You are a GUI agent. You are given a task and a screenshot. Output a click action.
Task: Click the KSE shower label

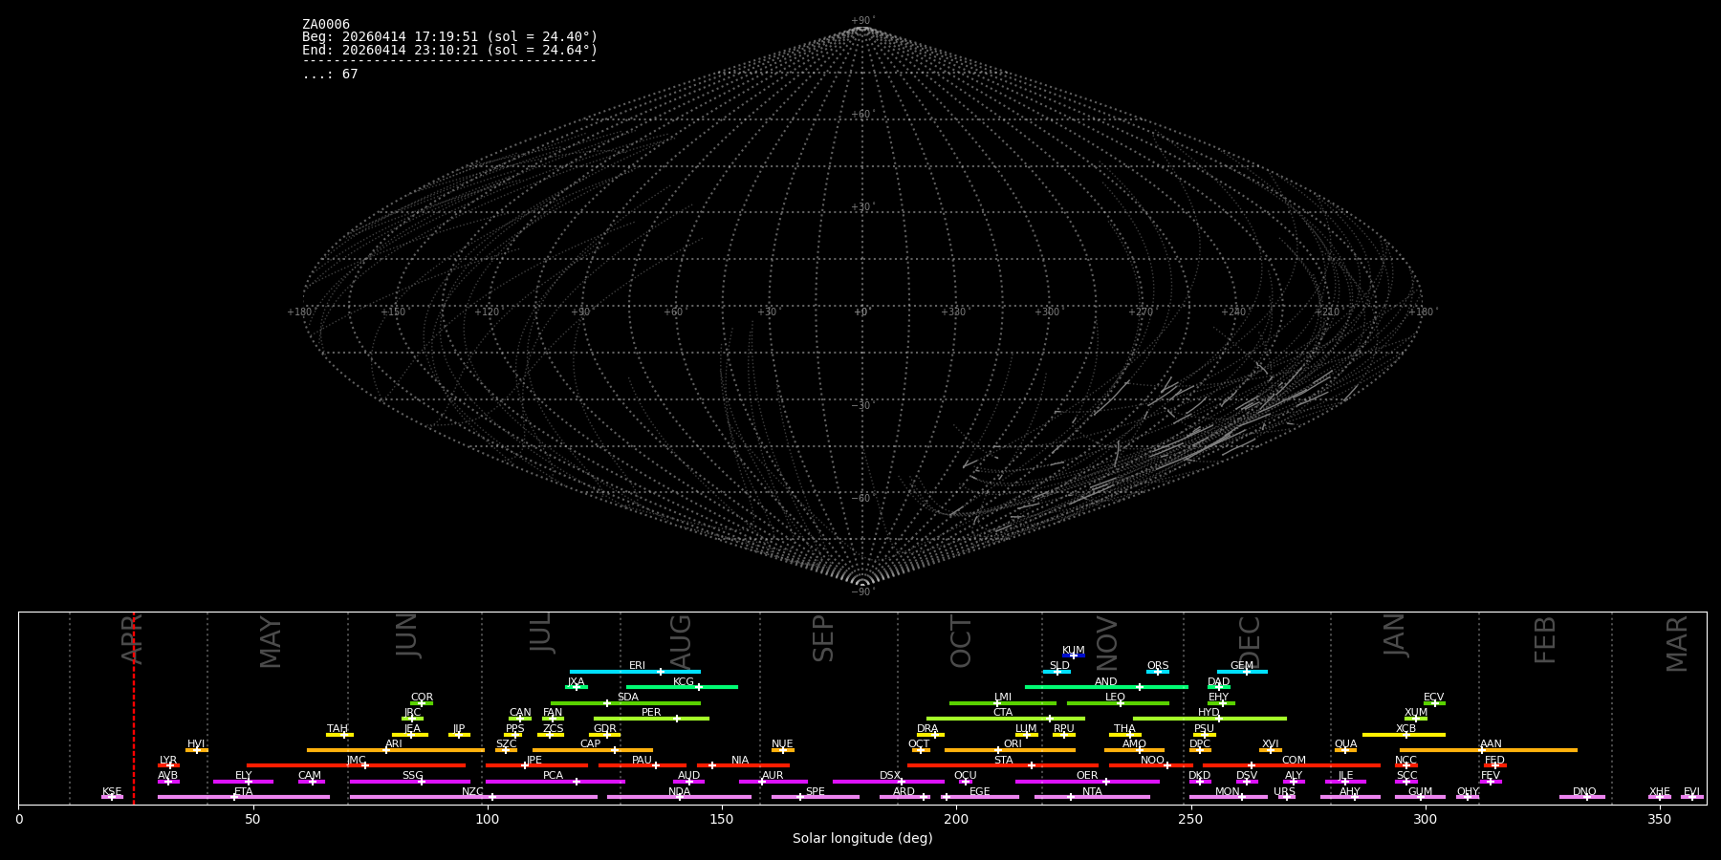112,792
